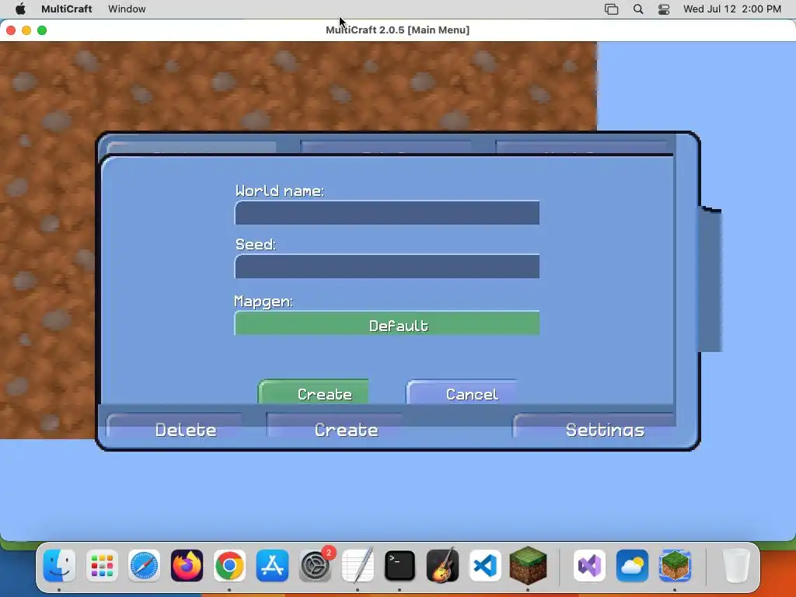This screenshot has width=796, height=597.
Task: Focus the Seed text field
Action: click(387, 266)
